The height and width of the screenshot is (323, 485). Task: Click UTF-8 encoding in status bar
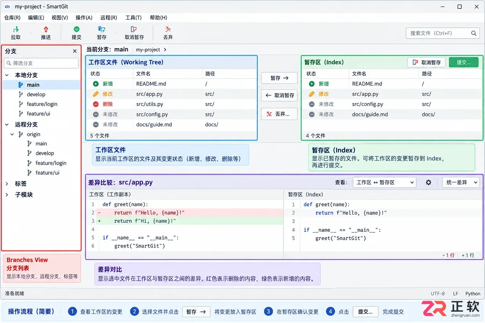click(x=438, y=294)
